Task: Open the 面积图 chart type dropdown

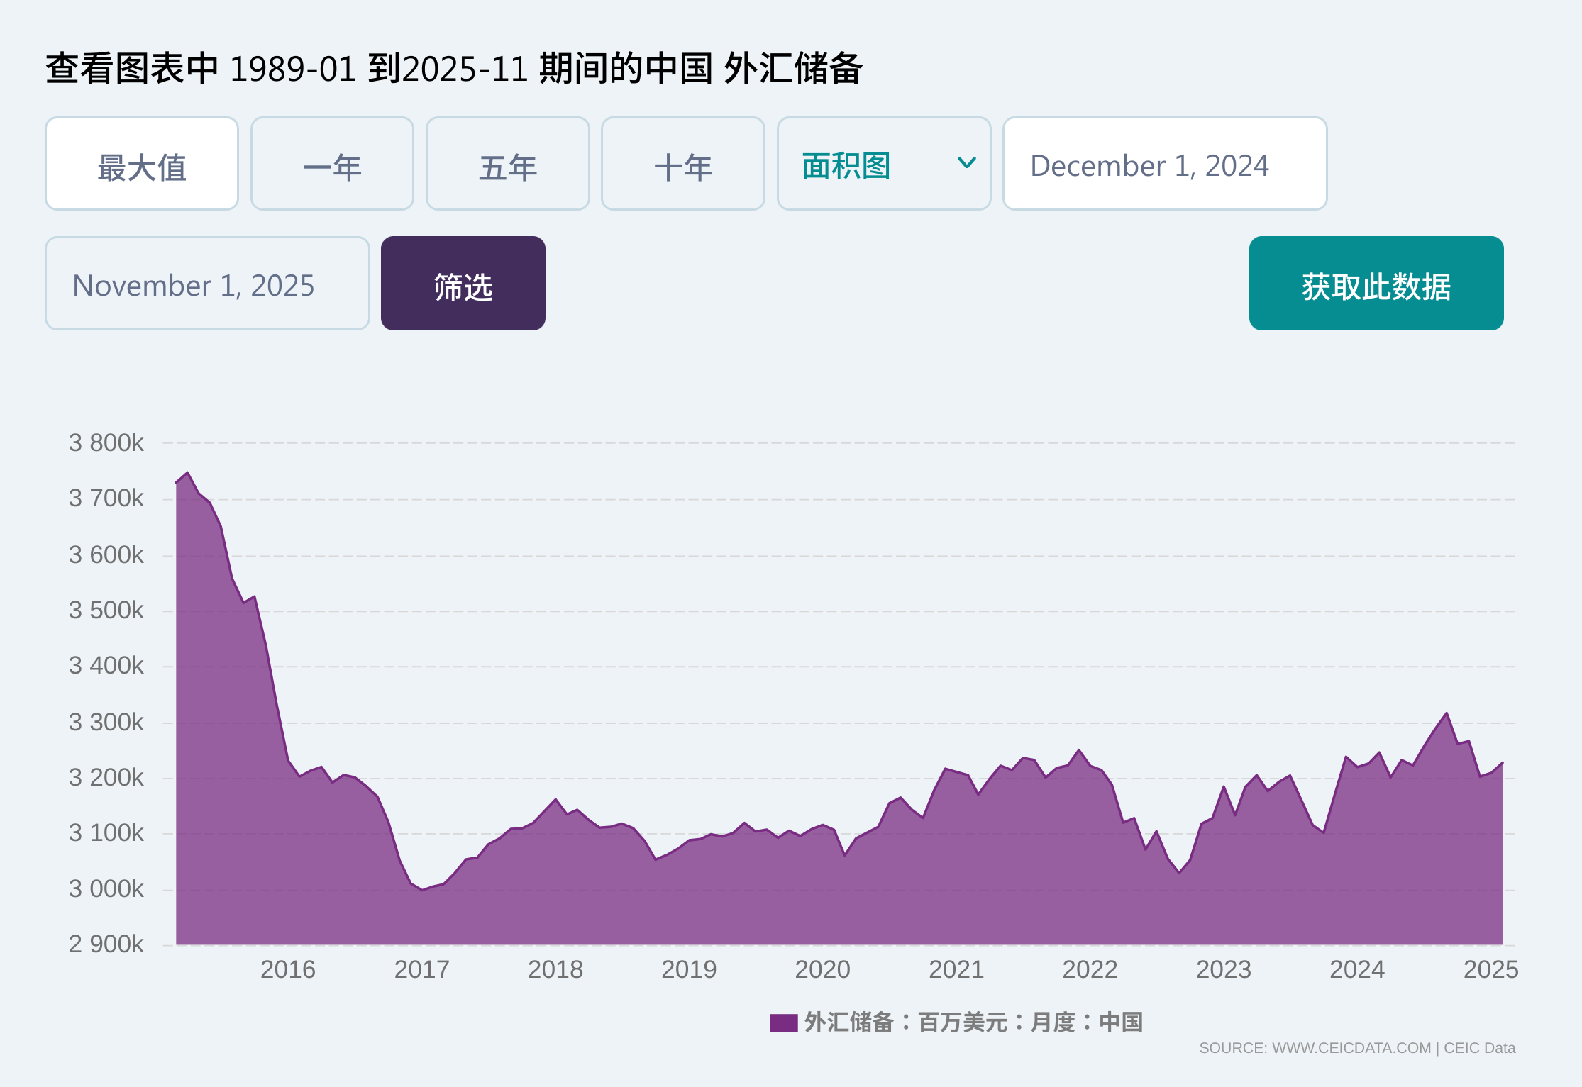Action: pos(873,165)
